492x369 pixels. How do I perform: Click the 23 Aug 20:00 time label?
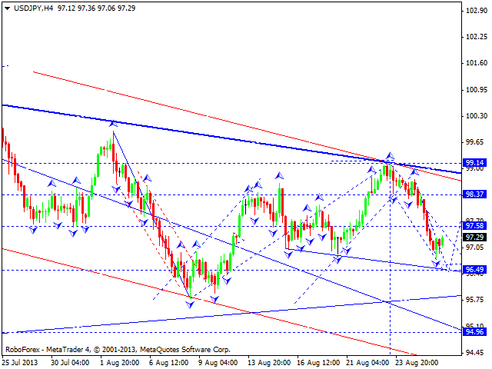pyautogui.click(x=417, y=363)
